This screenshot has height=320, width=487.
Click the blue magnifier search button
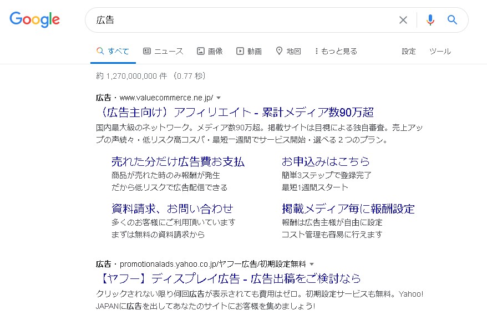[452, 20]
